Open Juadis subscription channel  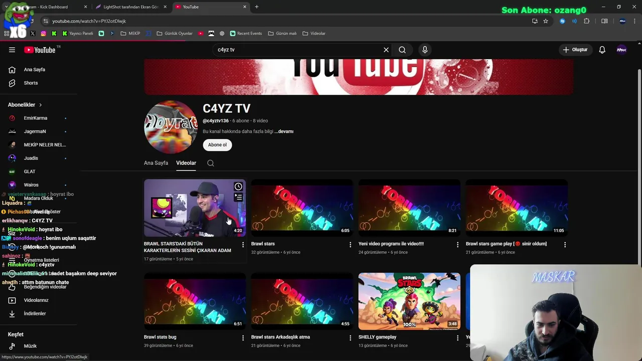tap(31, 158)
